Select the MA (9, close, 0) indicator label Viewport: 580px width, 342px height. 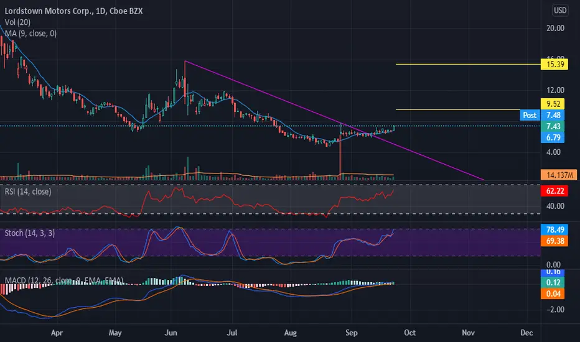point(30,34)
